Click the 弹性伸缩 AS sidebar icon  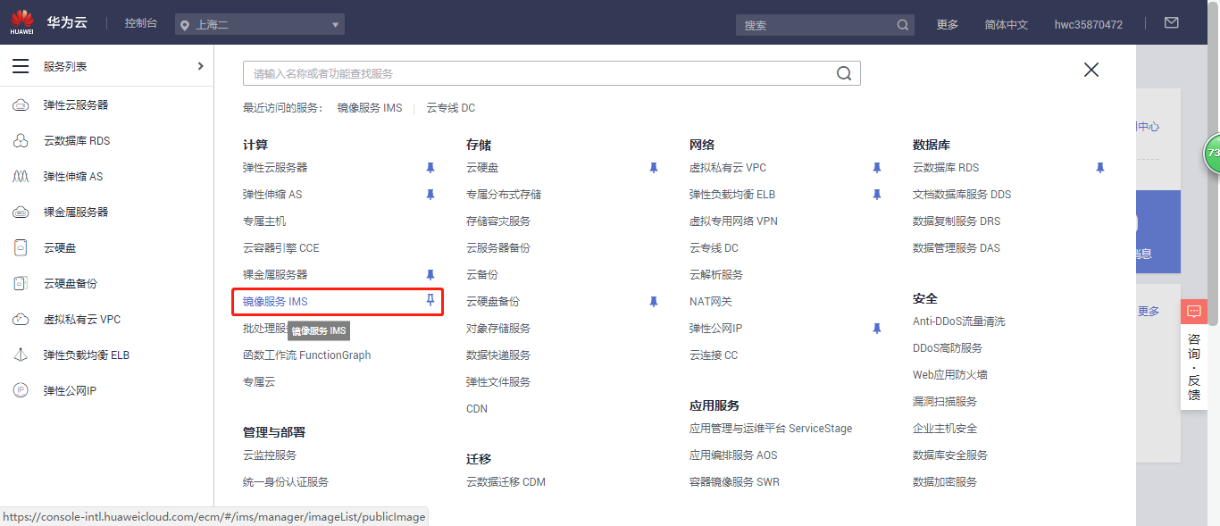21,177
